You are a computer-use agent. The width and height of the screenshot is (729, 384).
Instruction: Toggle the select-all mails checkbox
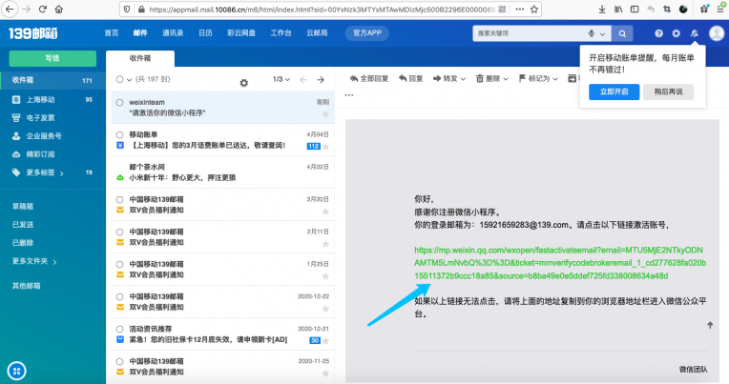coord(119,79)
